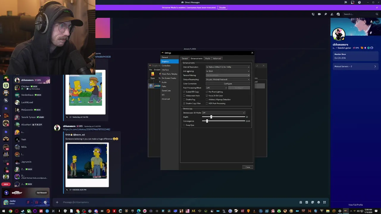Click Get Reward button in Breakout promo
The width and height of the screenshot is (381, 214).
pos(42,193)
